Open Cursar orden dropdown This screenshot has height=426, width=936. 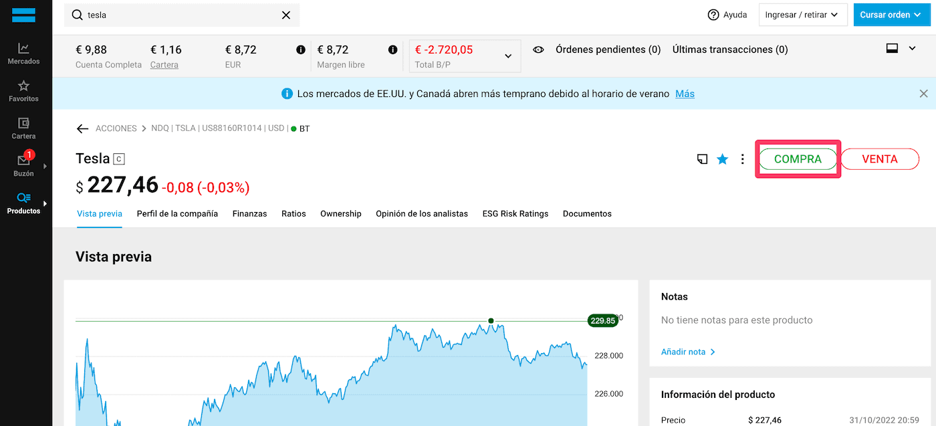pyautogui.click(x=891, y=15)
